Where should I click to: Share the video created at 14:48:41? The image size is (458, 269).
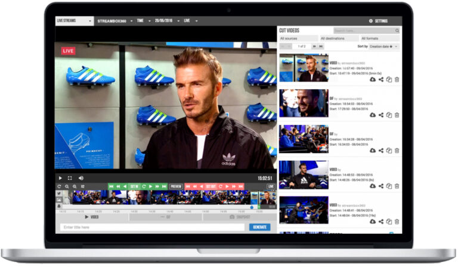coord(381,222)
